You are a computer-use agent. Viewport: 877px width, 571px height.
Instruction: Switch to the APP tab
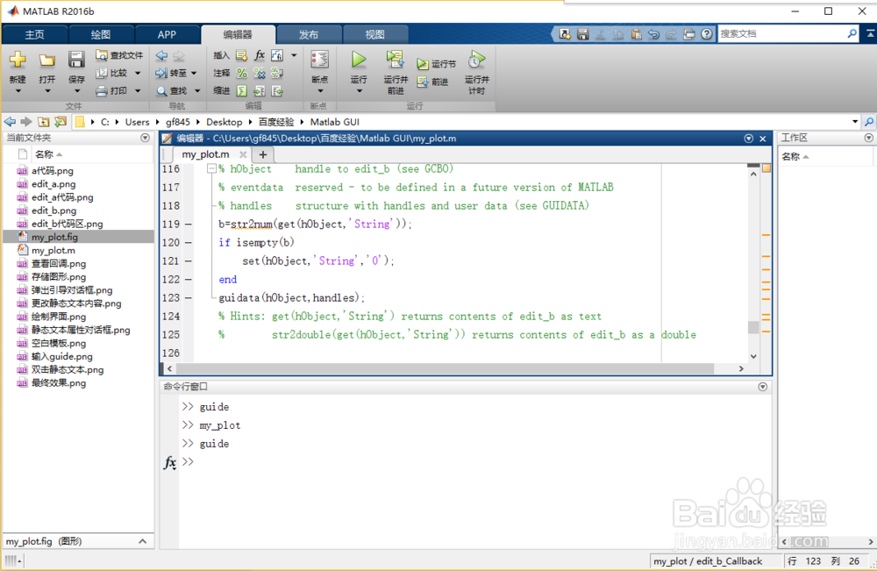[167, 35]
